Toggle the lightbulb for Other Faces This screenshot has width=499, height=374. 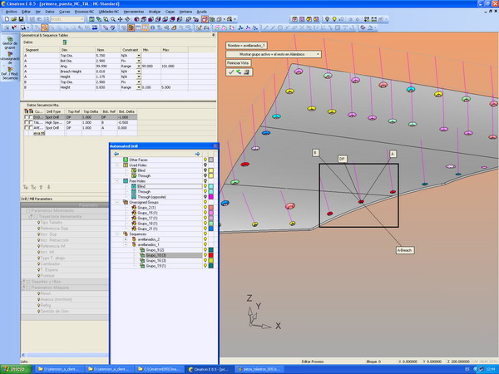pyautogui.click(x=205, y=159)
